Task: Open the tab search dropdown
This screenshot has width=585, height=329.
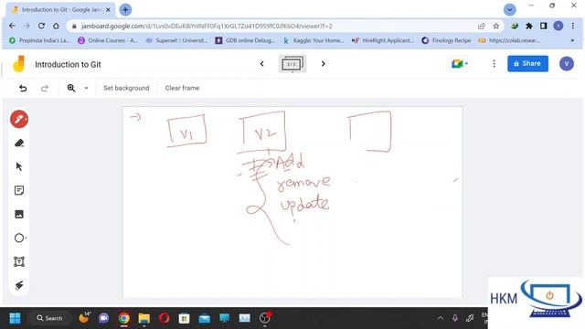Action: pos(510,10)
